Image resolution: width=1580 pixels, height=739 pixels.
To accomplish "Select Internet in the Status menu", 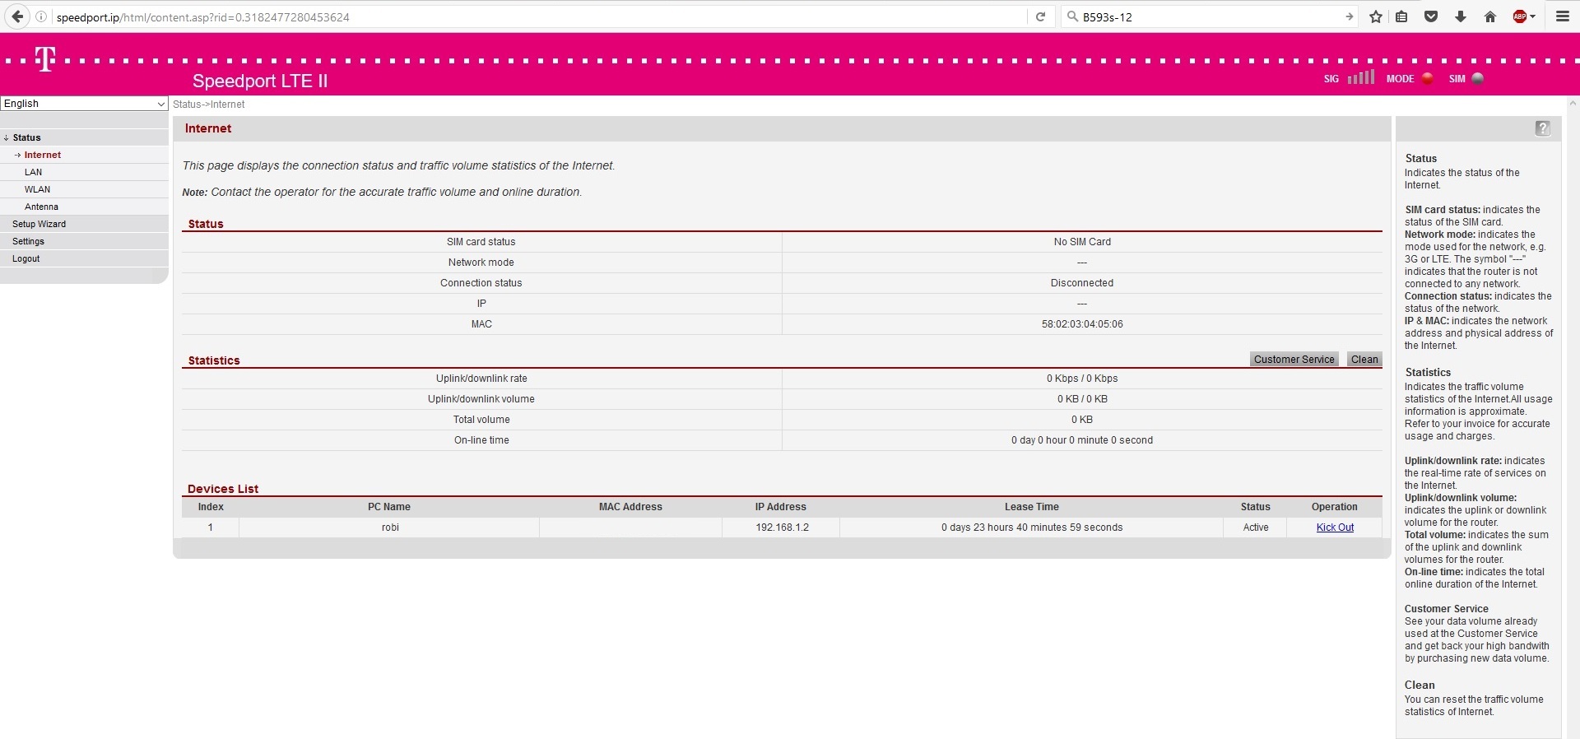I will pyautogui.click(x=43, y=155).
